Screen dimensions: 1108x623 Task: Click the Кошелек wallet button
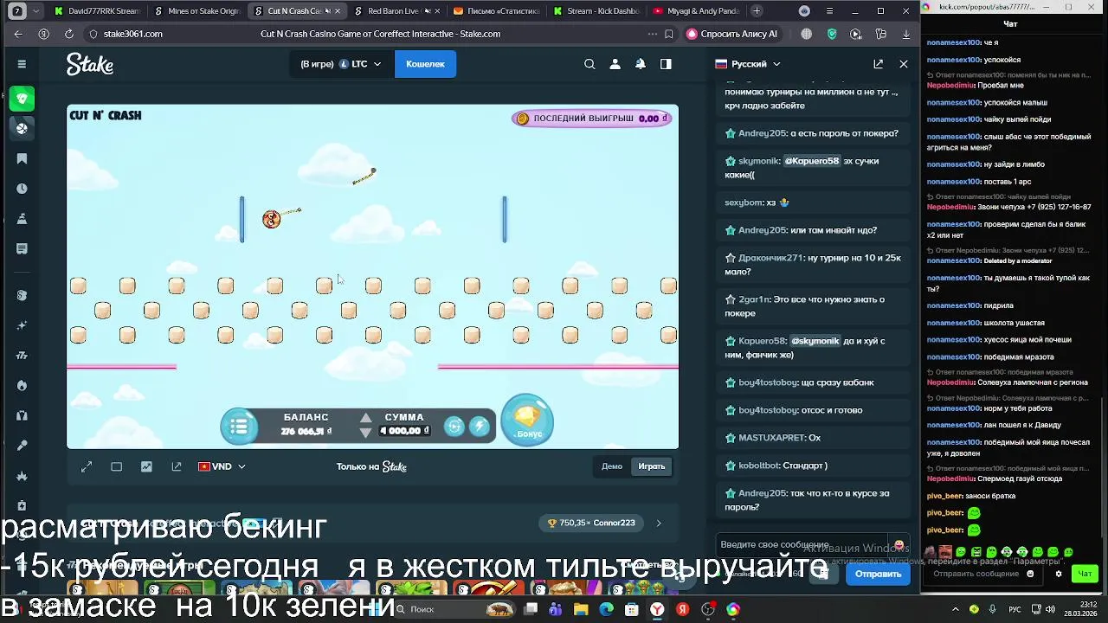click(x=425, y=64)
